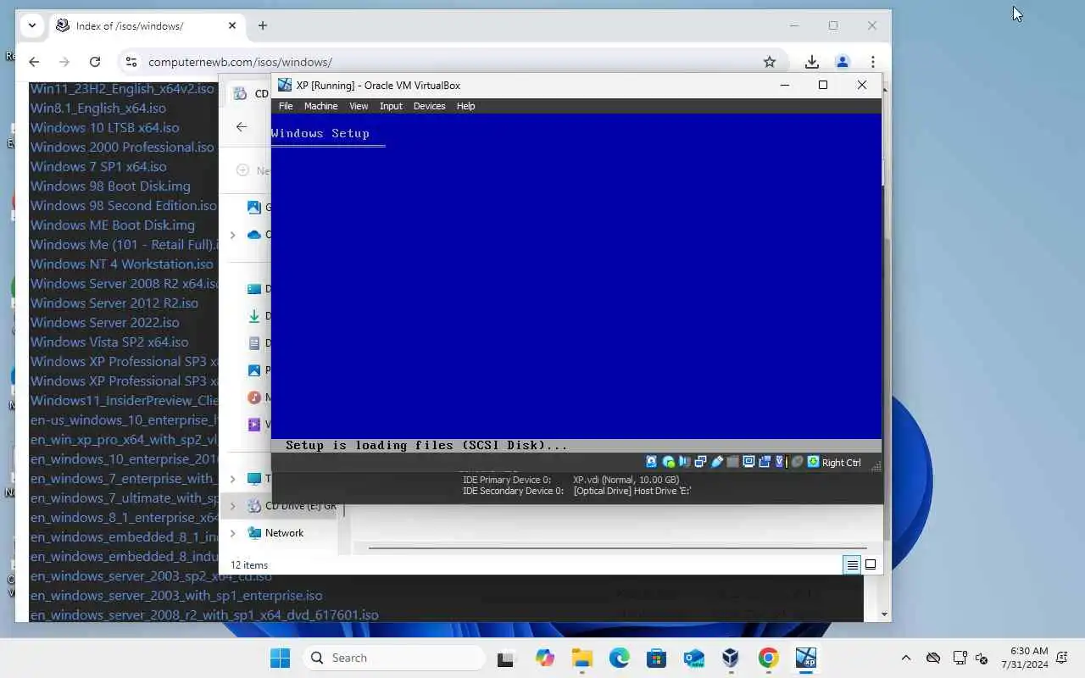This screenshot has width=1085, height=678.
Task: Click the hard disk activity indicator in VirtualBox
Action: [x=651, y=462]
